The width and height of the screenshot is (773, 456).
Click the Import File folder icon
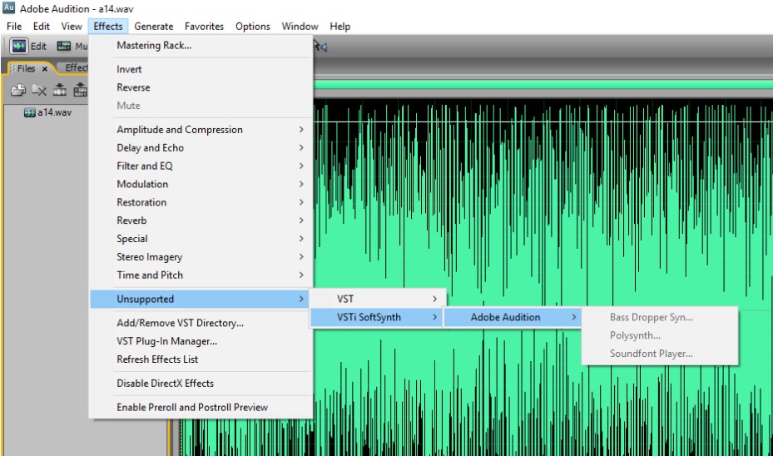18,90
